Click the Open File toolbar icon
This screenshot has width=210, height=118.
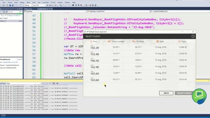coord(8,5)
